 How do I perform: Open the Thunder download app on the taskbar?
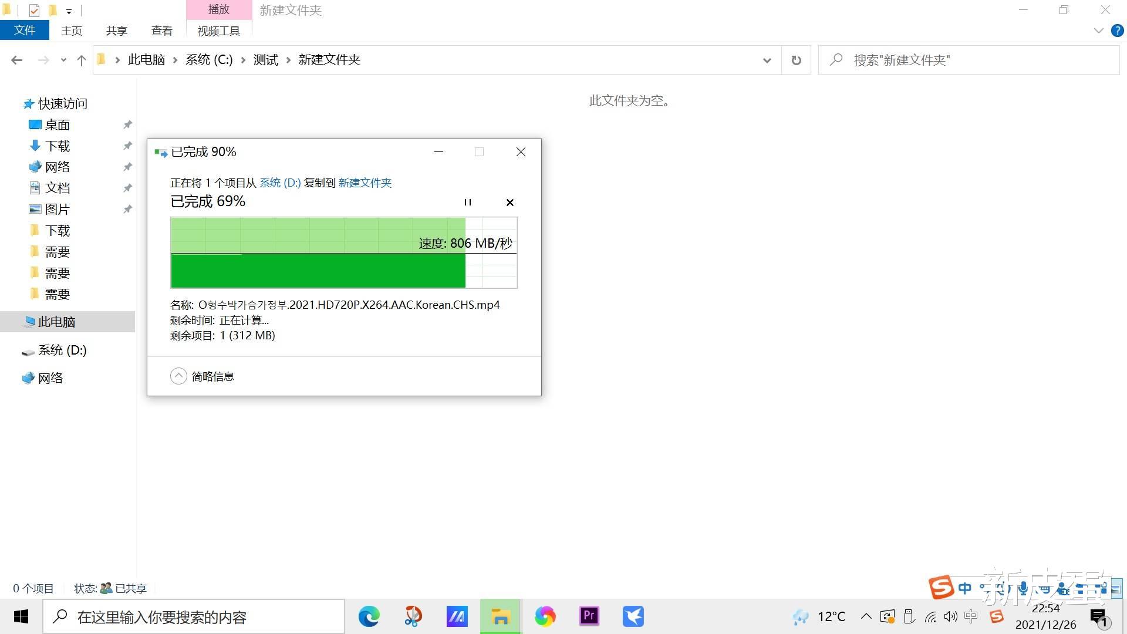633,616
